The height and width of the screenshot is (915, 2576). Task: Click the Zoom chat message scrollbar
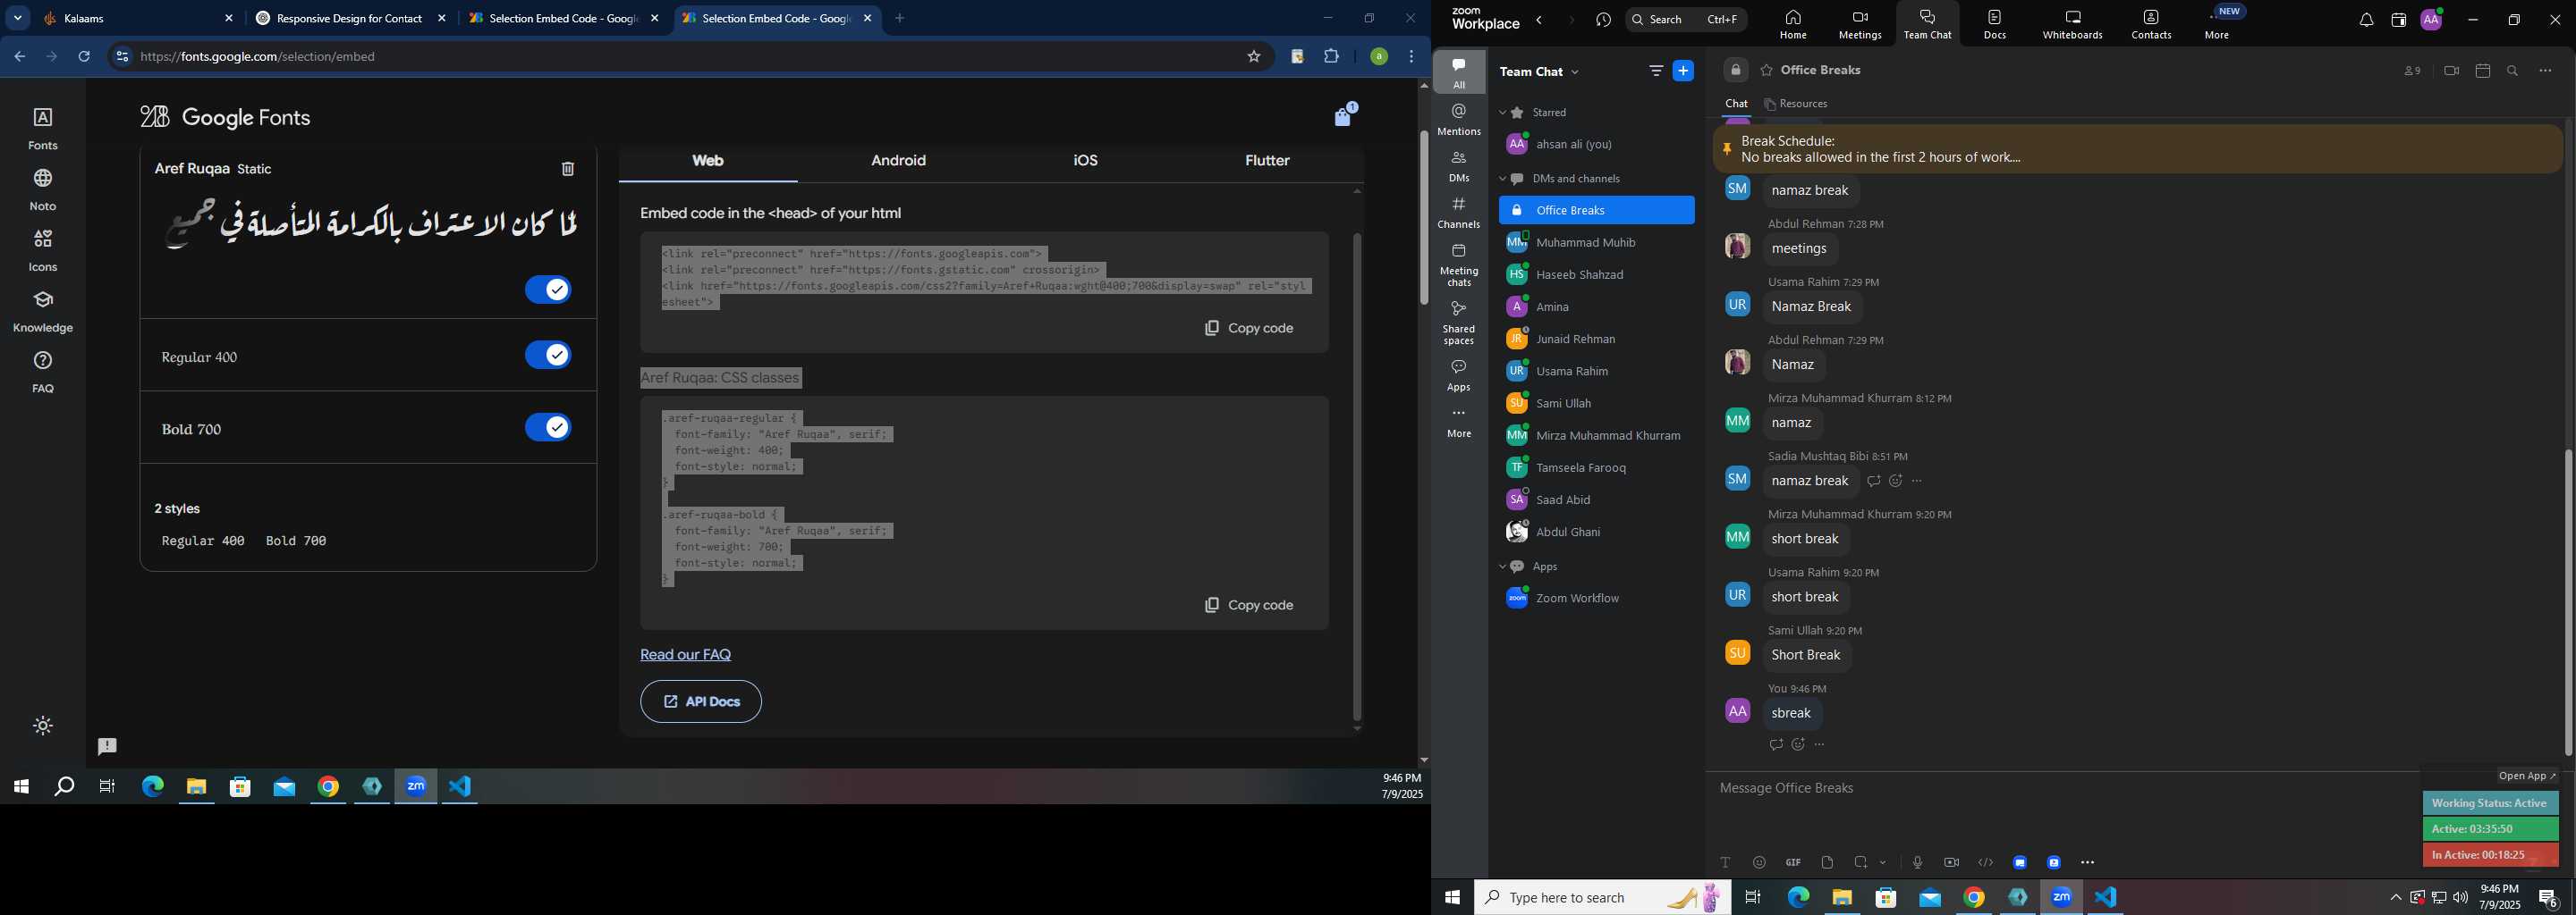(x=2568, y=602)
